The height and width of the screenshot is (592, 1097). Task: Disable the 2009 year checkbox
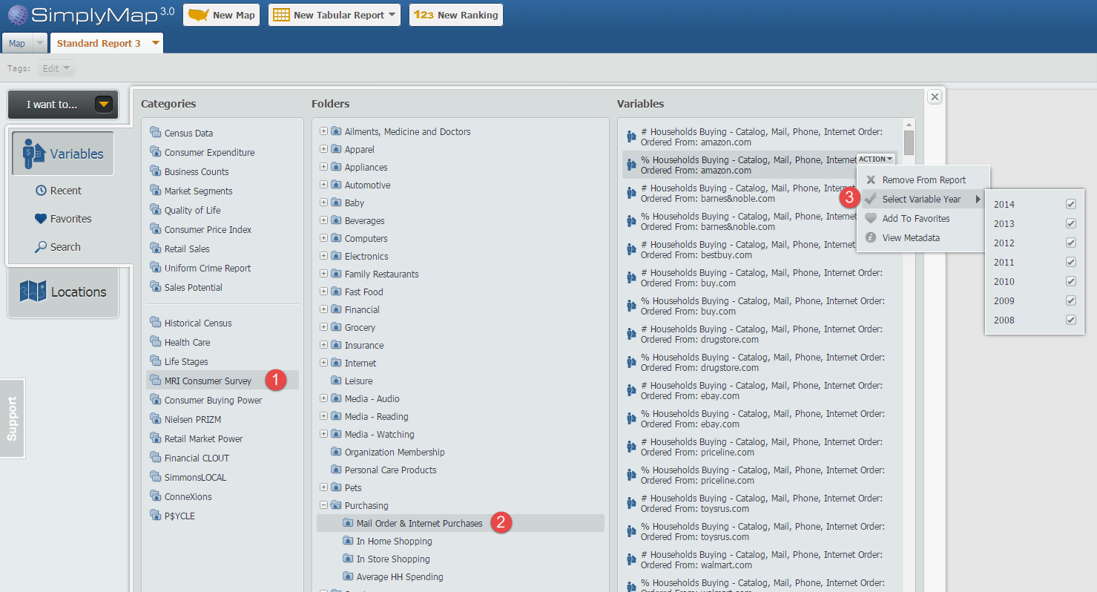click(1070, 300)
